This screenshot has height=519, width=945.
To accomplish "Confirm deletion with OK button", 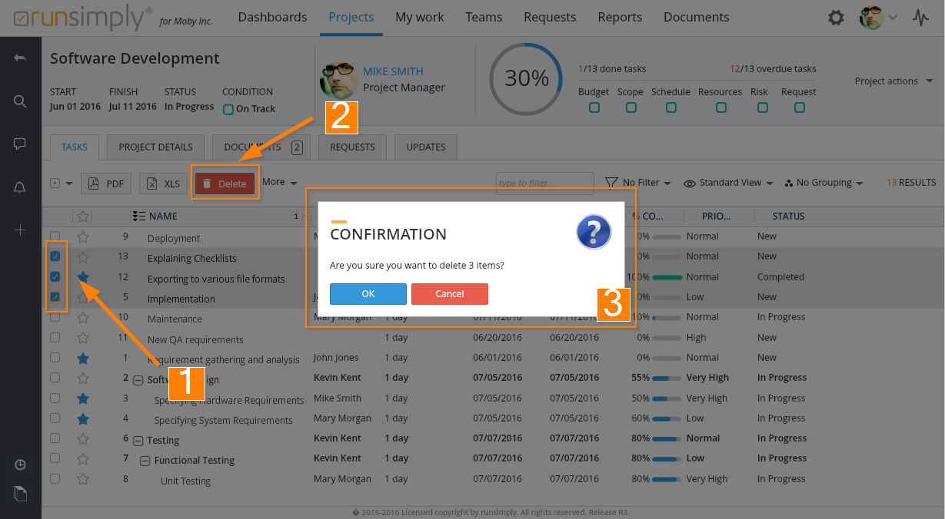I will point(368,294).
